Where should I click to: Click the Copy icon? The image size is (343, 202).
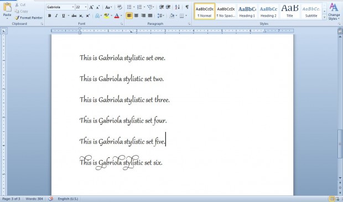(17, 11)
